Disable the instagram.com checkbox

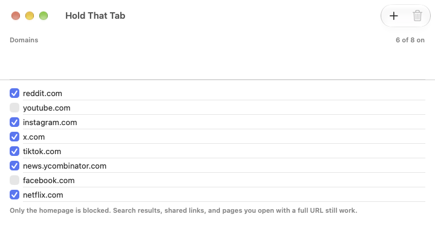[14, 122]
